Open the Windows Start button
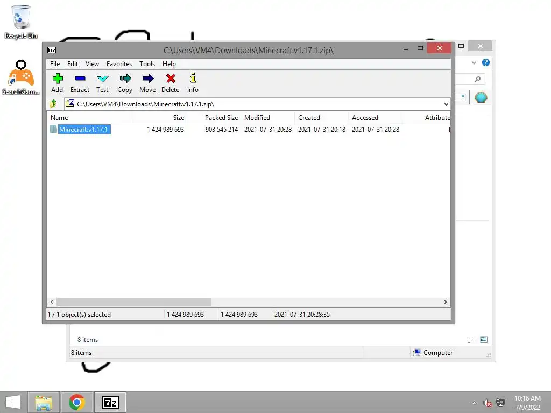The height and width of the screenshot is (413, 551). pos(13,402)
